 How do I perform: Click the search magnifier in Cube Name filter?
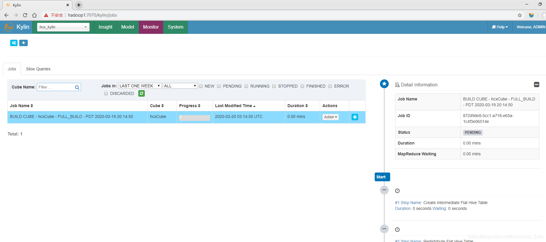click(x=77, y=87)
